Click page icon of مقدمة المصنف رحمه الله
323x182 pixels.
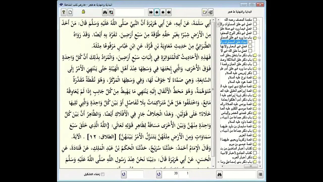[255, 20]
